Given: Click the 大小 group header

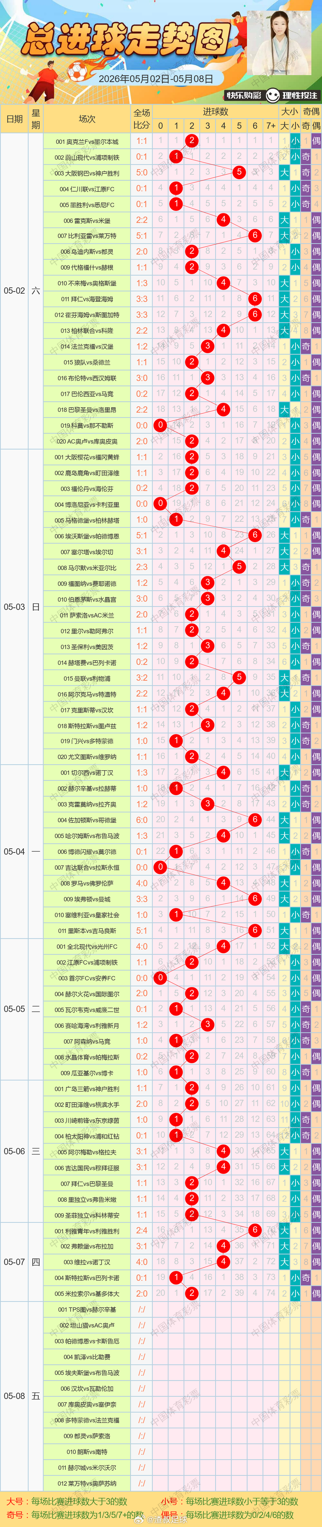Looking at the screenshot, I should [289, 112].
